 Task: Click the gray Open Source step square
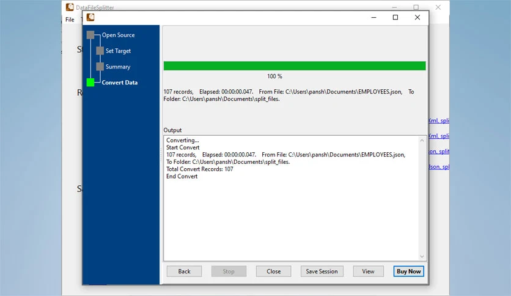[90, 35]
